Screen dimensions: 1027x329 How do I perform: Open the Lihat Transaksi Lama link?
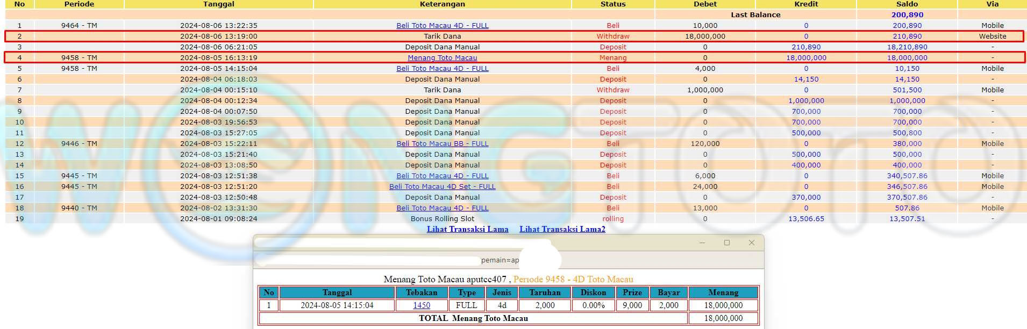point(467,229)
